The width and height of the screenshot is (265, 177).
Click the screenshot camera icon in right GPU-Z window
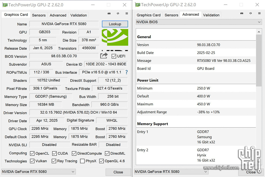242,13
